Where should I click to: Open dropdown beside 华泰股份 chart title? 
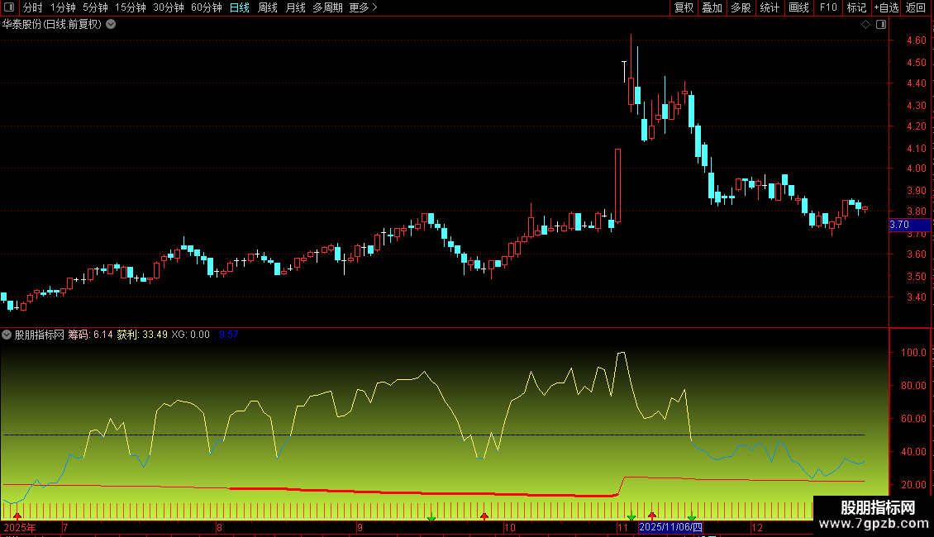pos(111,25)
